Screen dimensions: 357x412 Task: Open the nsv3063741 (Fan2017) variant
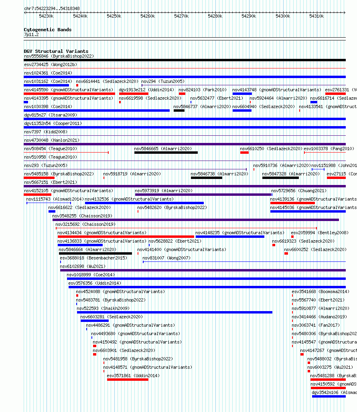point(316,325)
